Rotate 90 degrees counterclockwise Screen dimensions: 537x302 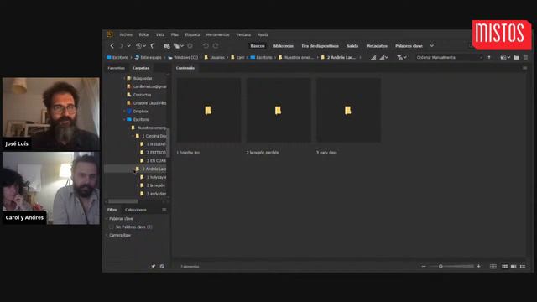click(x=206, y=46)
